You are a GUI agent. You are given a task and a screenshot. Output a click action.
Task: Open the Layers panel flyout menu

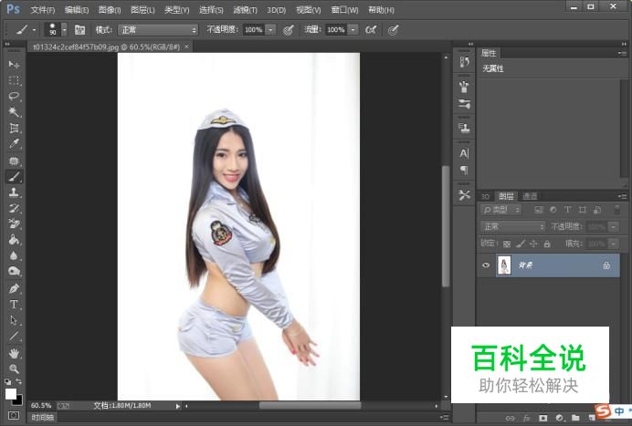[x=622, y=196]
